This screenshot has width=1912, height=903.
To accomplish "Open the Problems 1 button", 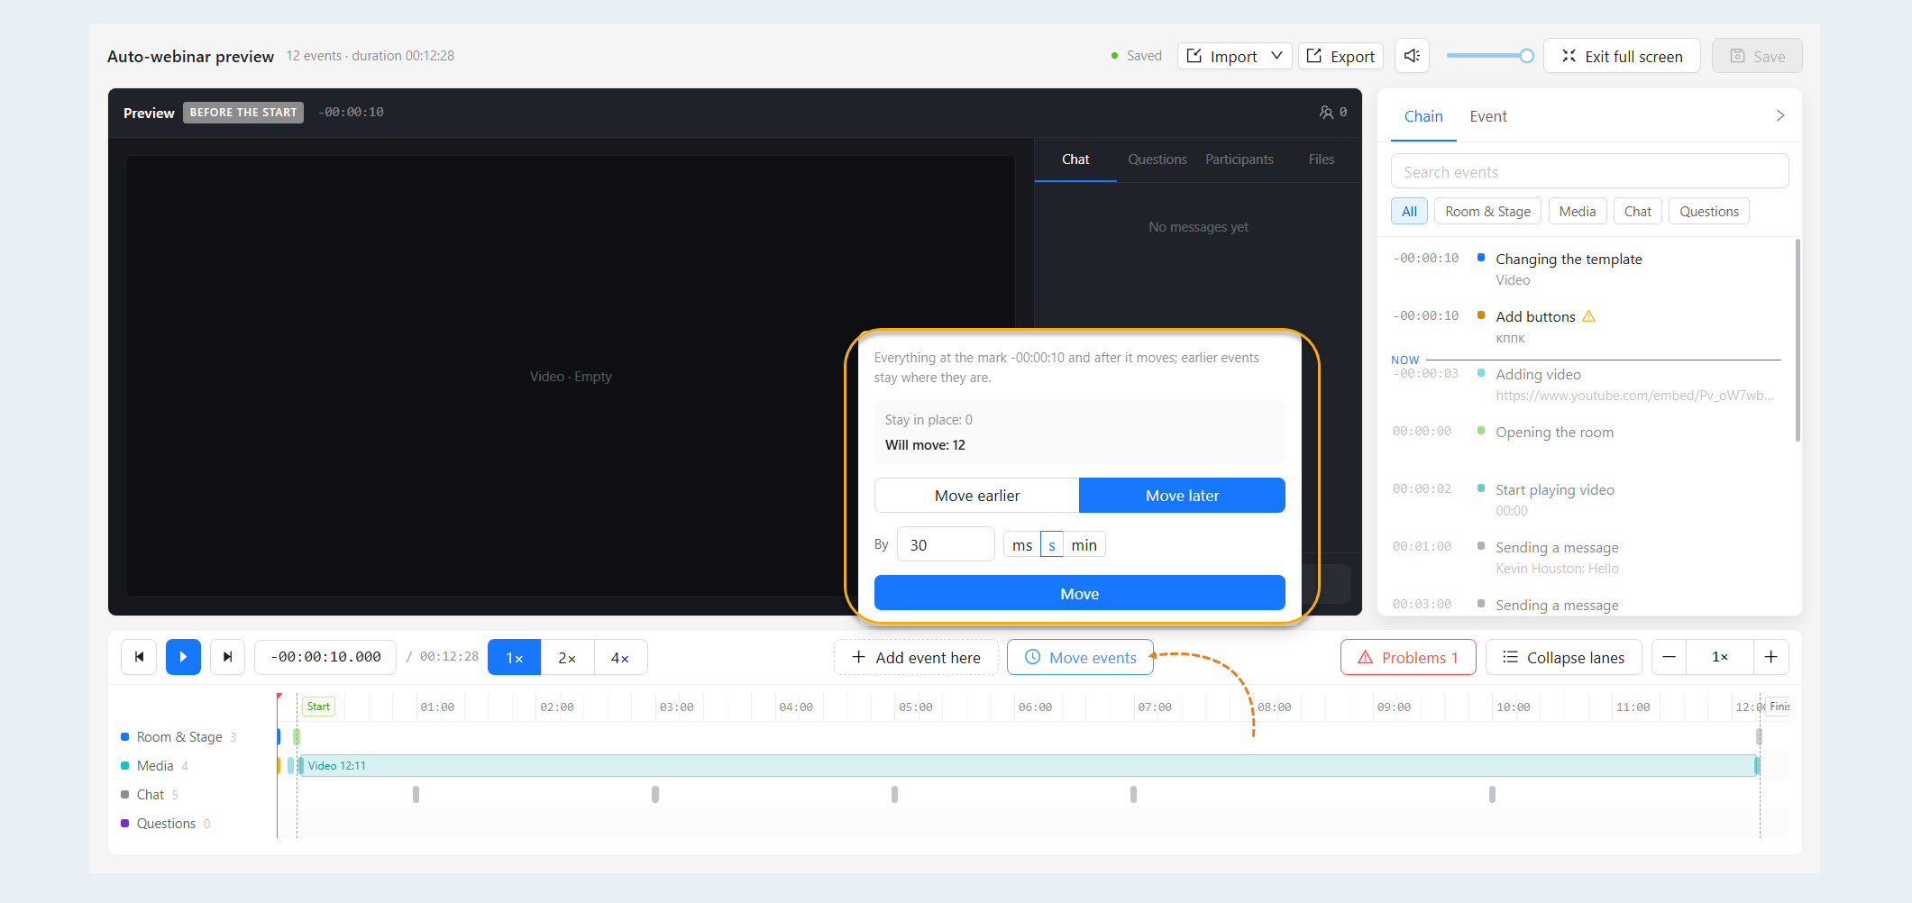I will (1408, 657).
